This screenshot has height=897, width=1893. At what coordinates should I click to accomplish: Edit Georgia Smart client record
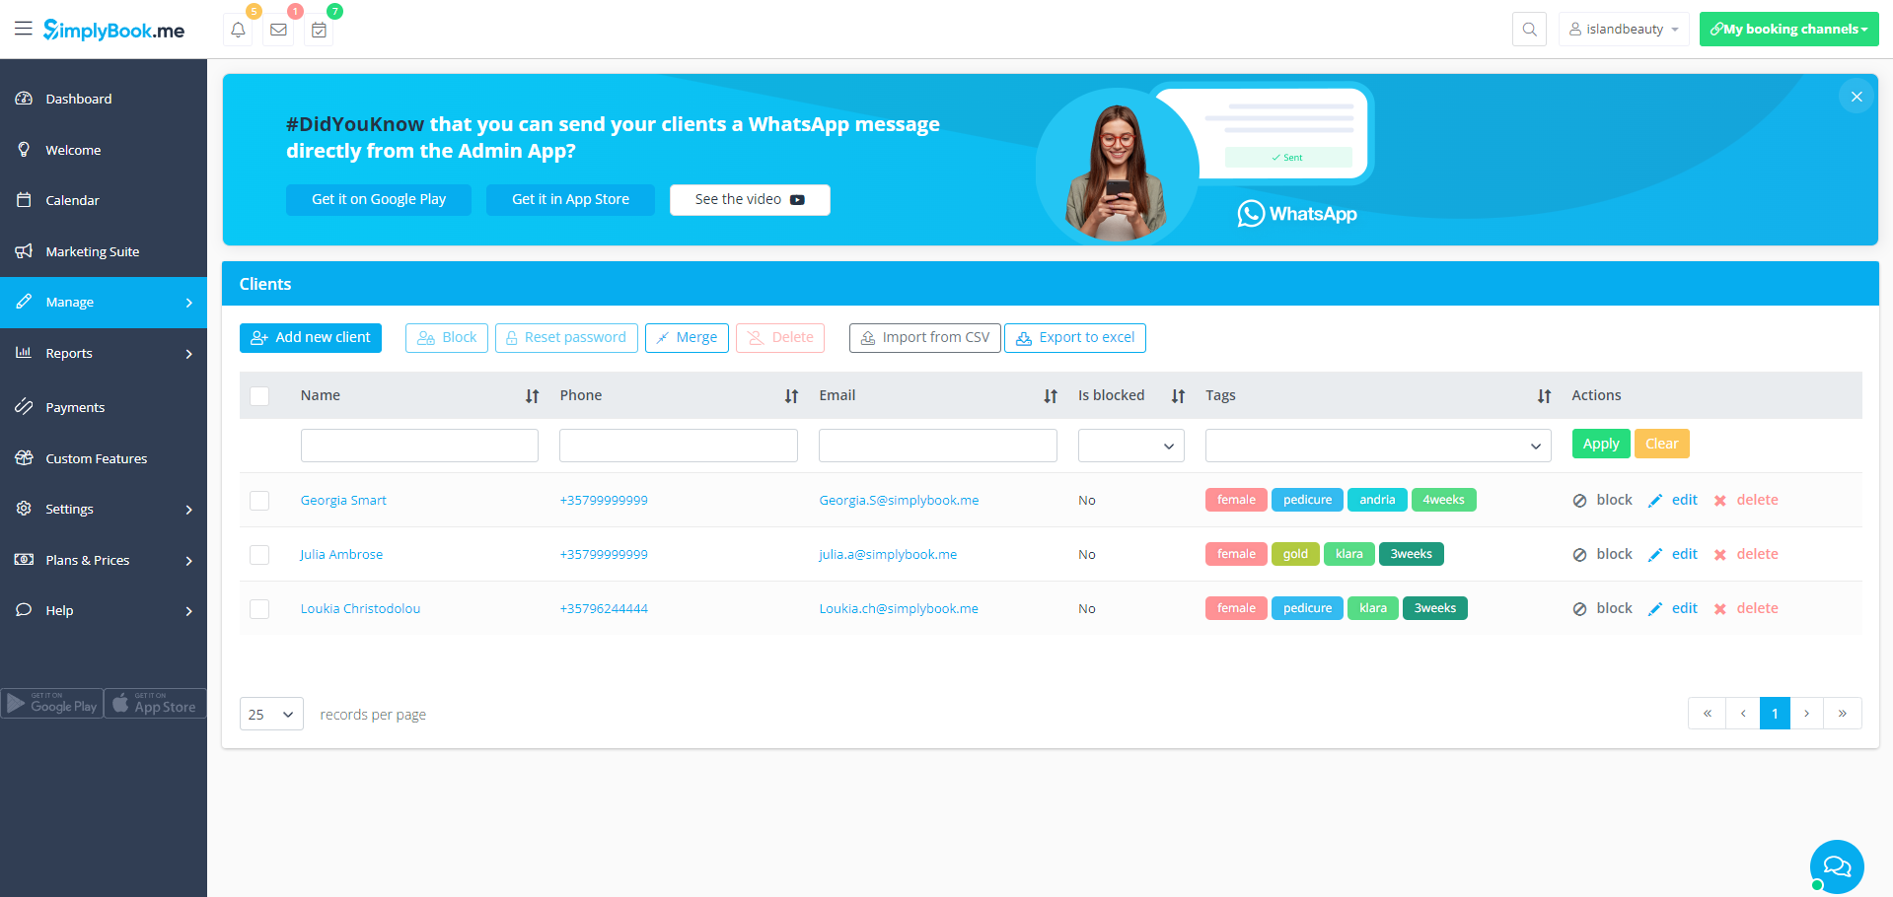click(x=1673, y=500)
